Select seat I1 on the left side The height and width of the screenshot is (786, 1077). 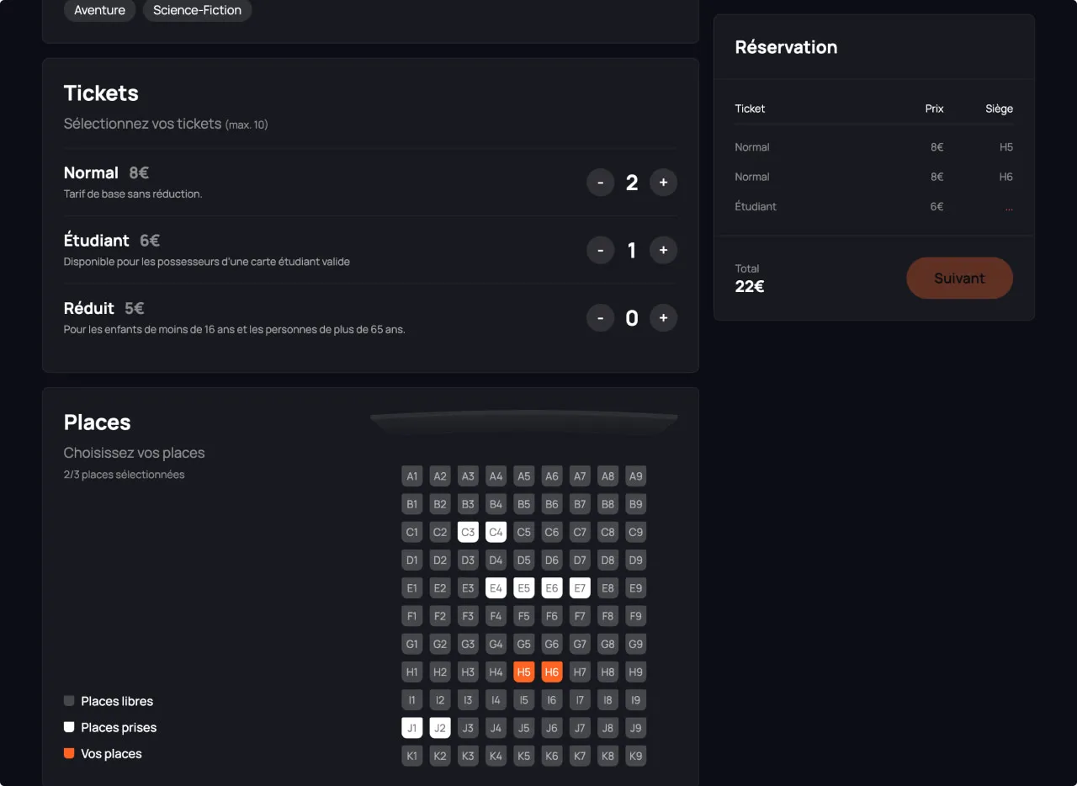(411, 699)
